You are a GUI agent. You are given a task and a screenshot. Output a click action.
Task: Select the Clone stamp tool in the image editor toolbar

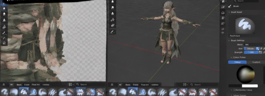tap(4, 20)
